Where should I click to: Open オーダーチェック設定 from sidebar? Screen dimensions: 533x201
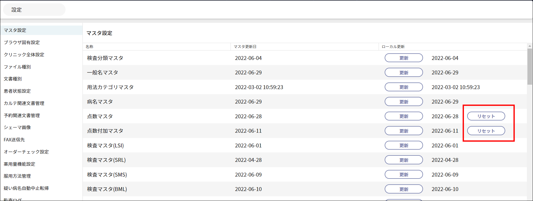click(26, 152)
